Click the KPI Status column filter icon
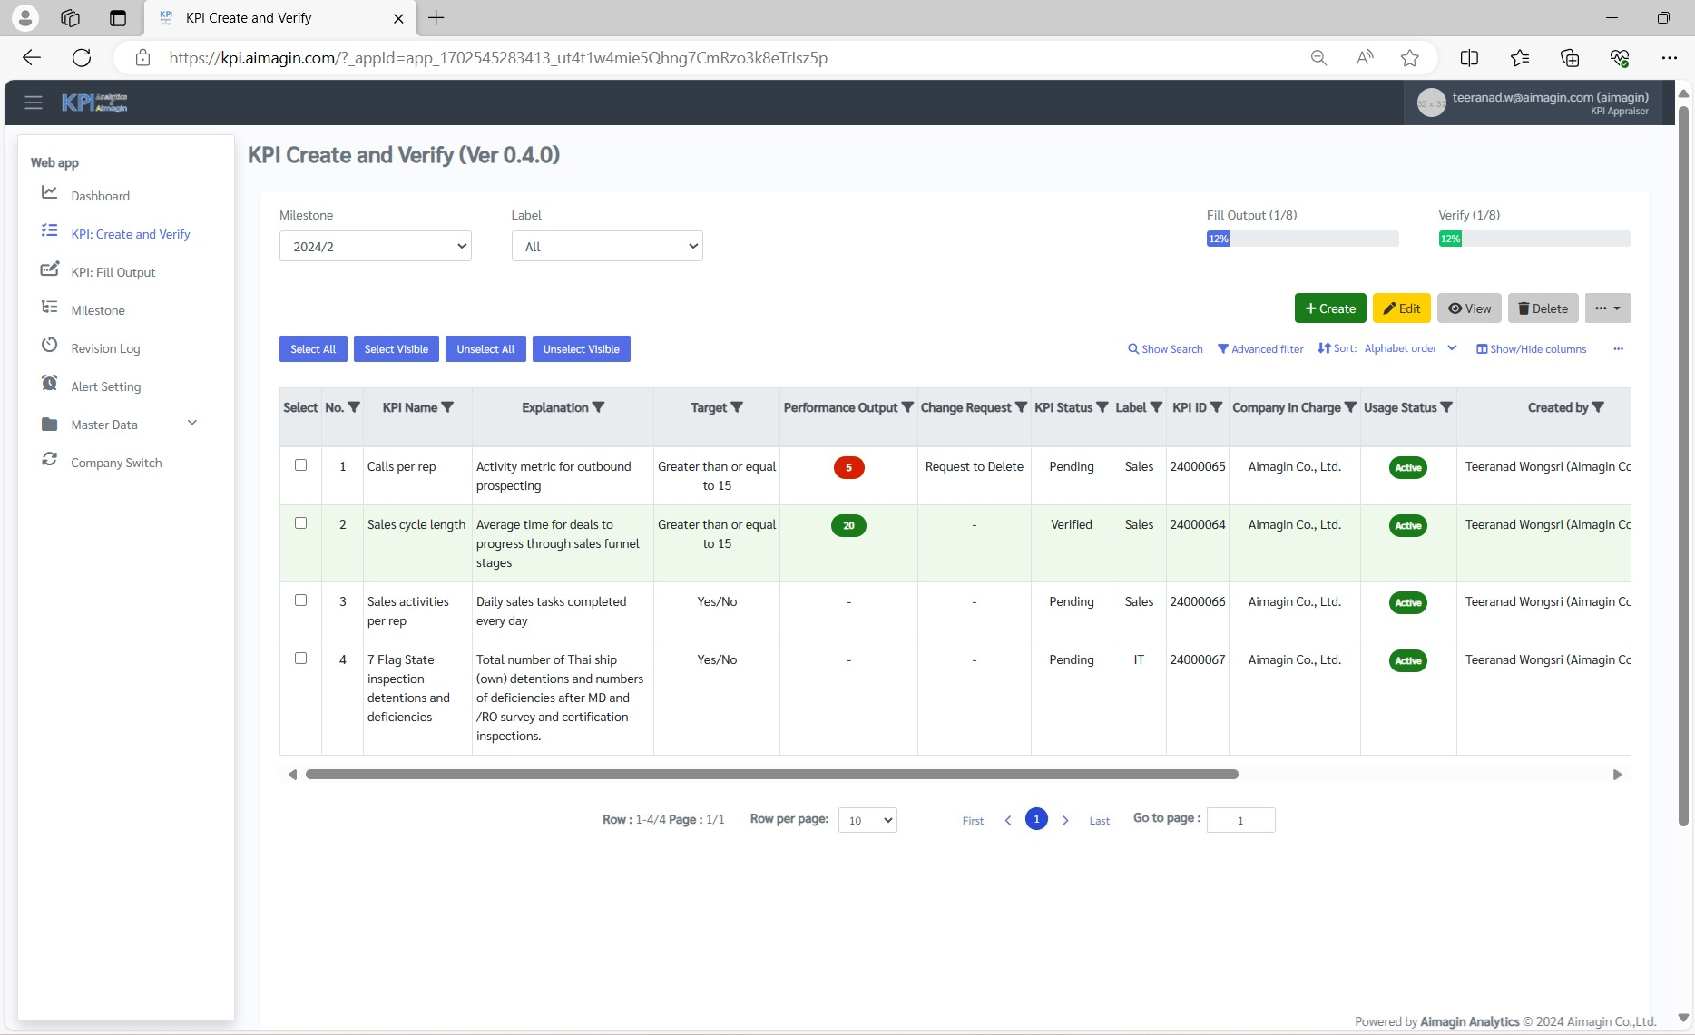The height and width of the screenshot is (1035, 1695). pos(1102,407)
